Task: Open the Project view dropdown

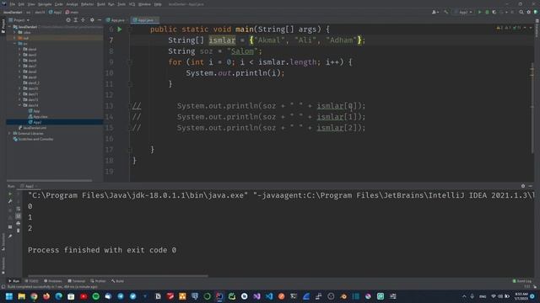Action: (x=19, y=20)
